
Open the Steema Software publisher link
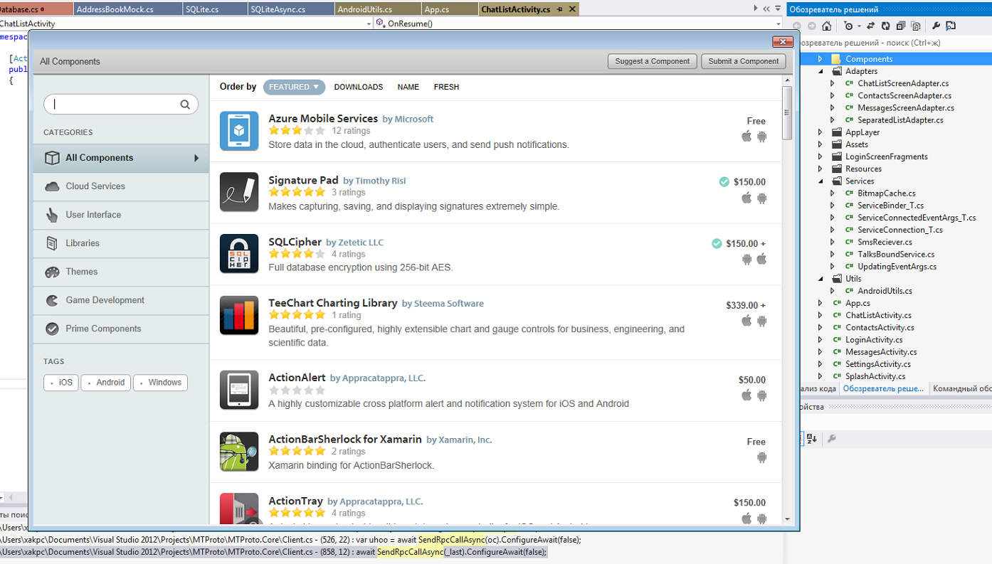click(448, 304)
